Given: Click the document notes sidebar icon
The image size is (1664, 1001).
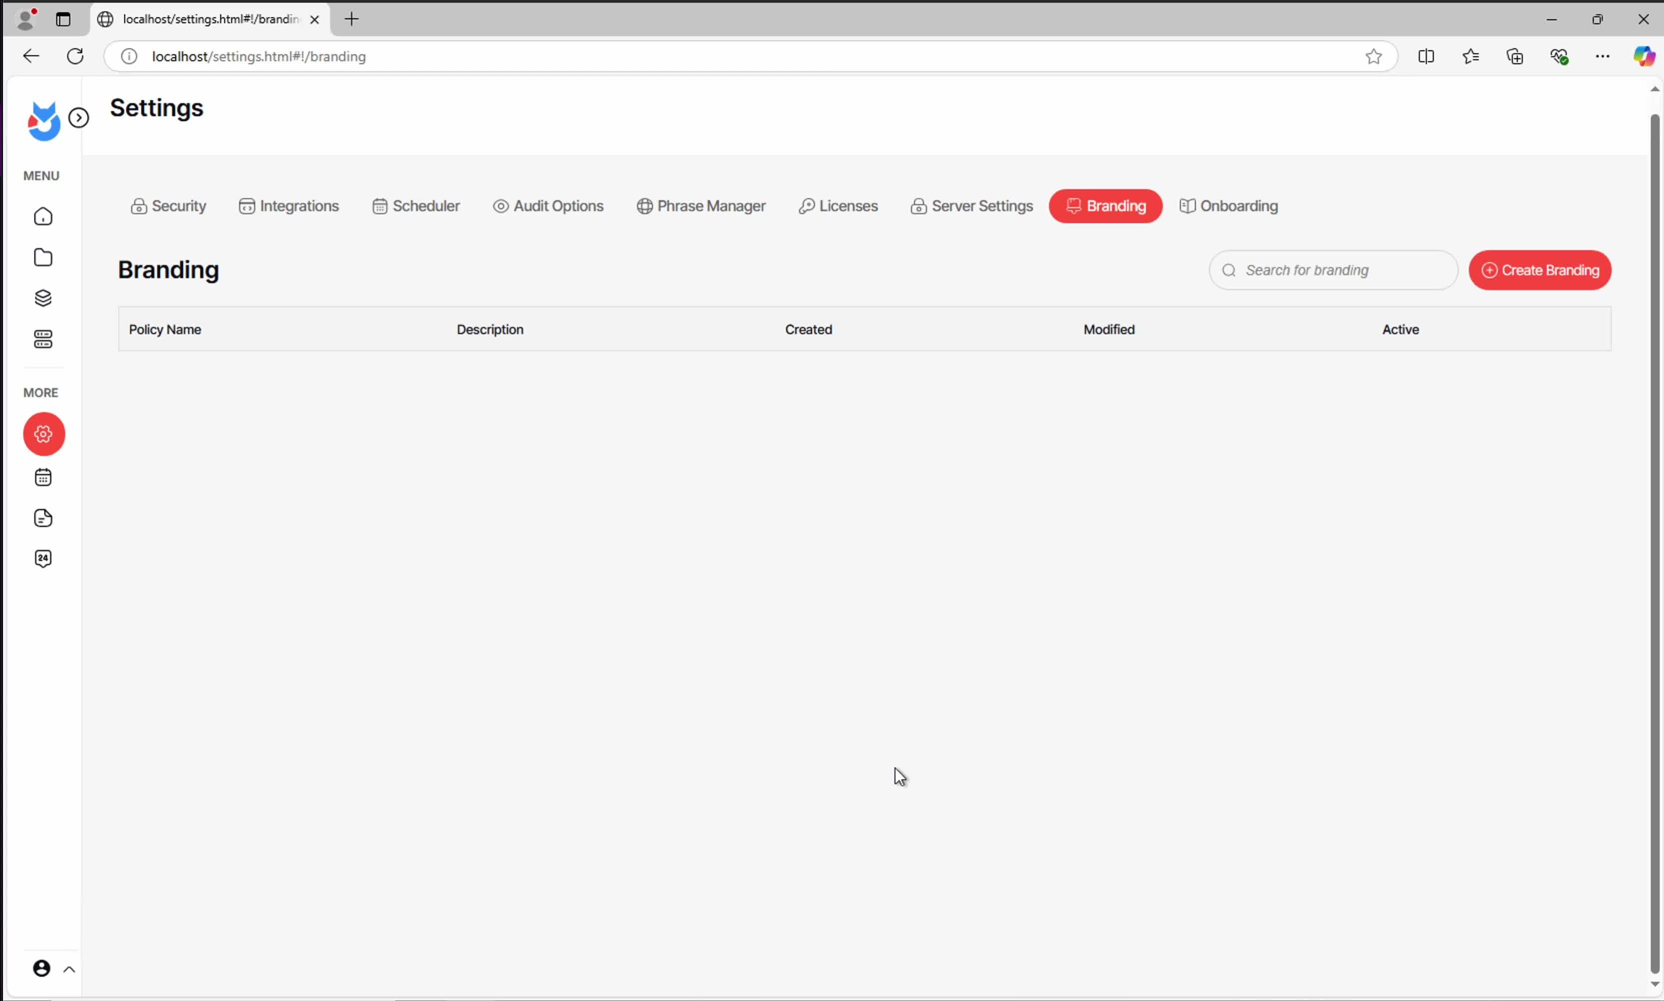Looking at the screenshot, I should (x=43, y=518).
